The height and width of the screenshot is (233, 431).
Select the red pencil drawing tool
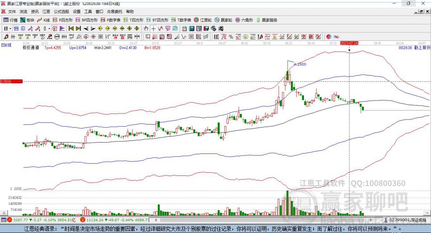6,37
